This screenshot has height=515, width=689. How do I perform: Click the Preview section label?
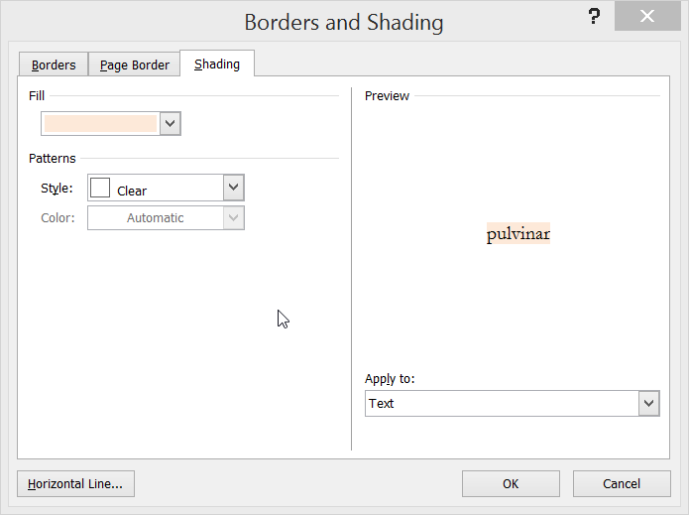click(387, 96)
